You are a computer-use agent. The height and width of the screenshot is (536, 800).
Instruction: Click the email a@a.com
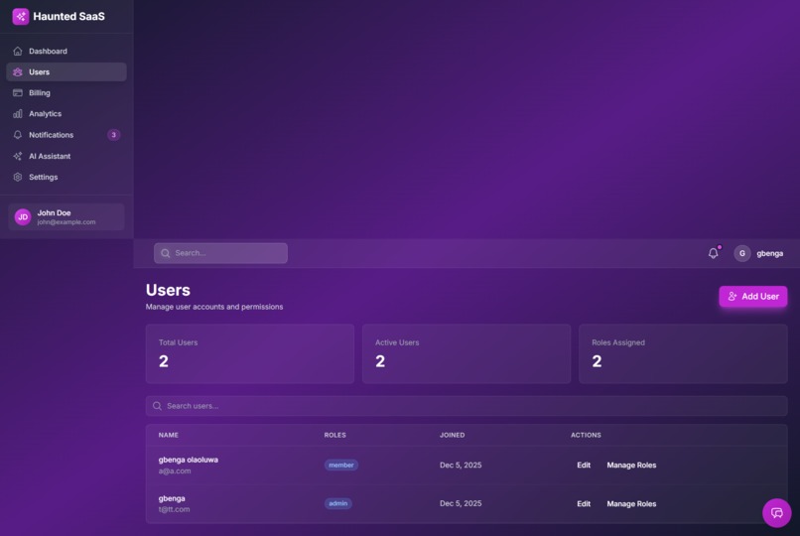(x=175, y=470)
